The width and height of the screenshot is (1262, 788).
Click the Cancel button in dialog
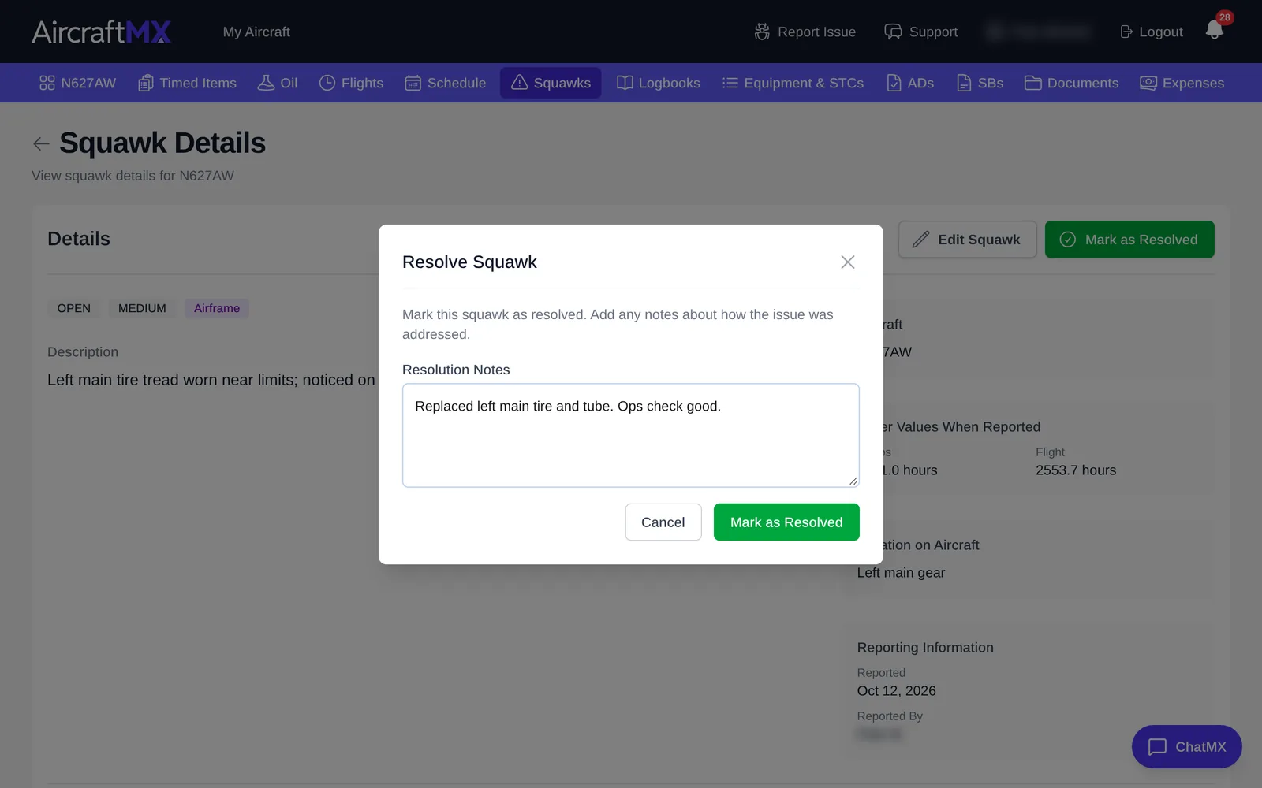663,522
